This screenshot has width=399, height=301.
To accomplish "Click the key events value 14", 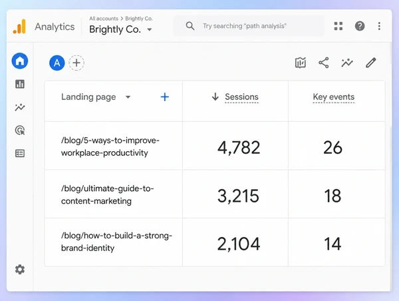I will [x=332, y=244].
